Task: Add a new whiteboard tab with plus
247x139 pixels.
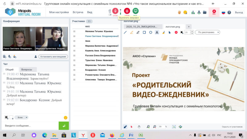Action: coord(189,27)
